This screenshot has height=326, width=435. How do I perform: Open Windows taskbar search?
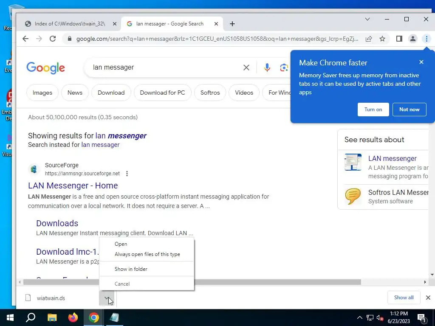point(31,318)
